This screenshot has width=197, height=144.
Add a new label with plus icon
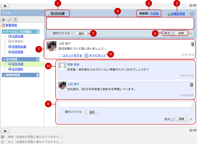[4, 20]
